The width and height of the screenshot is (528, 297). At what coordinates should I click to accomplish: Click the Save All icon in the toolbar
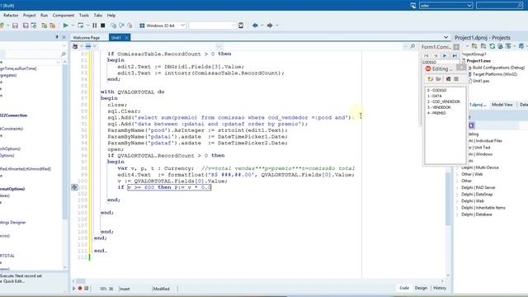point(26,26)
